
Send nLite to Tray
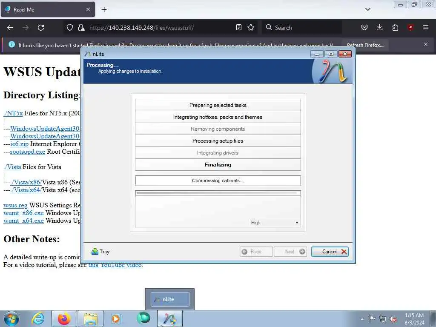click(x=100, y=252)
